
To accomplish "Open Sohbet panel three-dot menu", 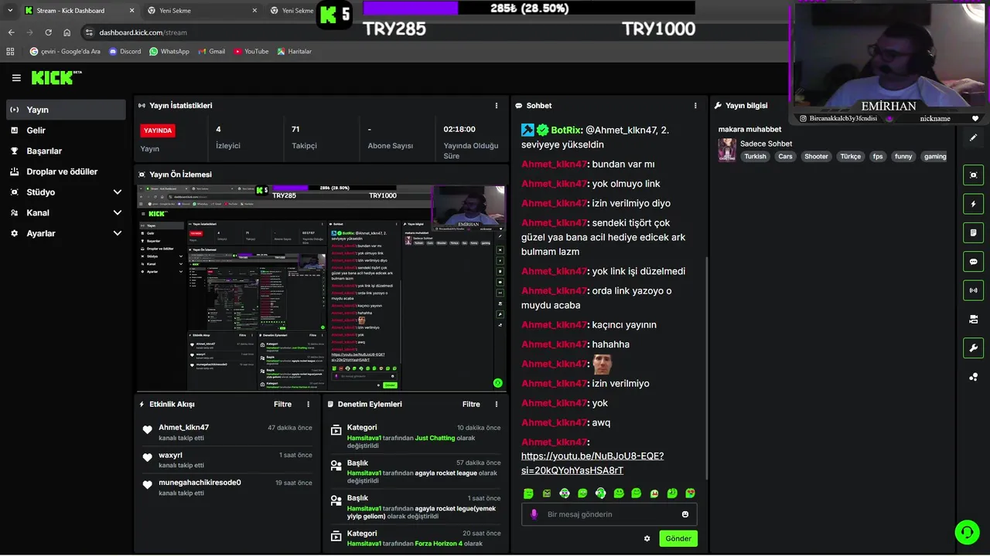I will pos(695,106).
